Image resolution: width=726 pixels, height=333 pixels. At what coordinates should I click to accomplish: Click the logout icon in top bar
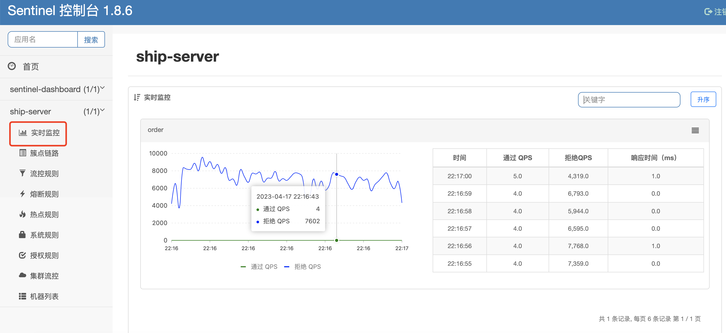pyautogui.click(x=708, y=12)
